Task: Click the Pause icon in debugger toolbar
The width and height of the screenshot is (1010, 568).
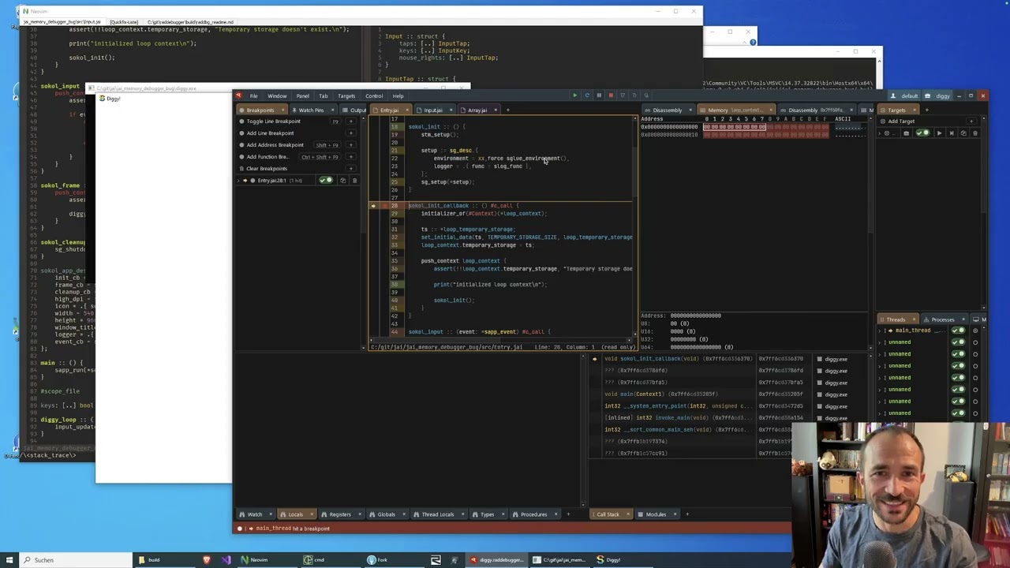Action: pos(599,95)
